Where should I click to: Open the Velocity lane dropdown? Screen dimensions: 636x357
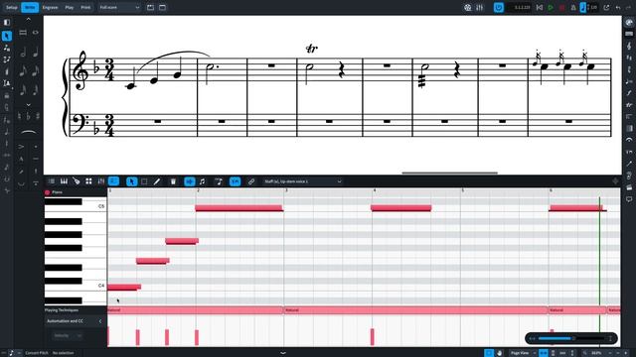click(68, 335)
